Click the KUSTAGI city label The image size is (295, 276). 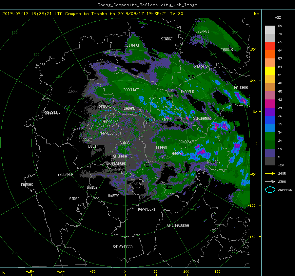click(x=164, y=120)
